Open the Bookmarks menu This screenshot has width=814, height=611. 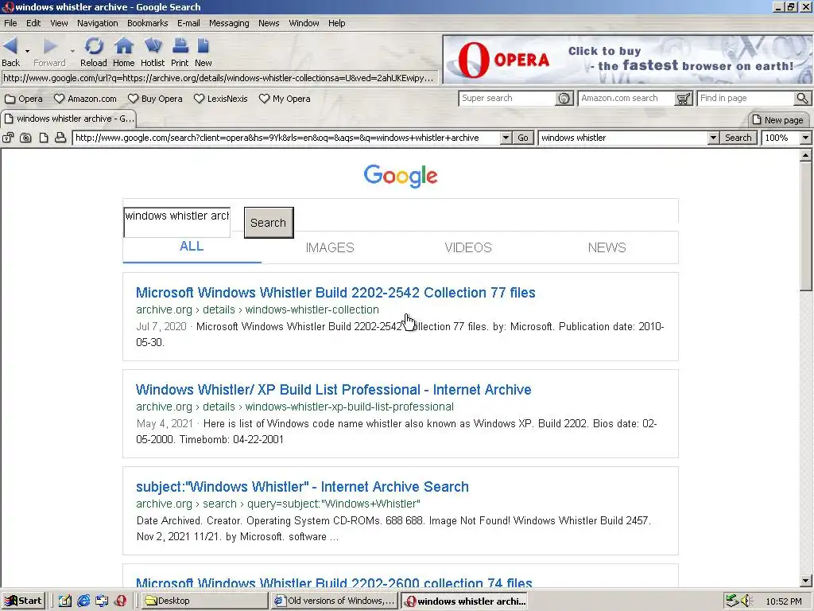pyautogui.click(x=147, y=23)
